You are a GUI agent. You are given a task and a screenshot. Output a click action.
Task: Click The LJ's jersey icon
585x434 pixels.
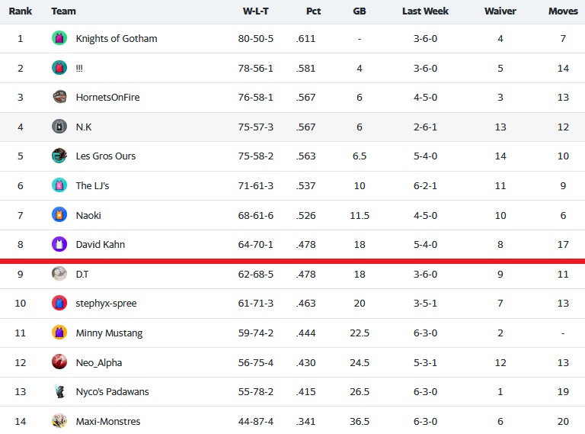pos(59,185)
